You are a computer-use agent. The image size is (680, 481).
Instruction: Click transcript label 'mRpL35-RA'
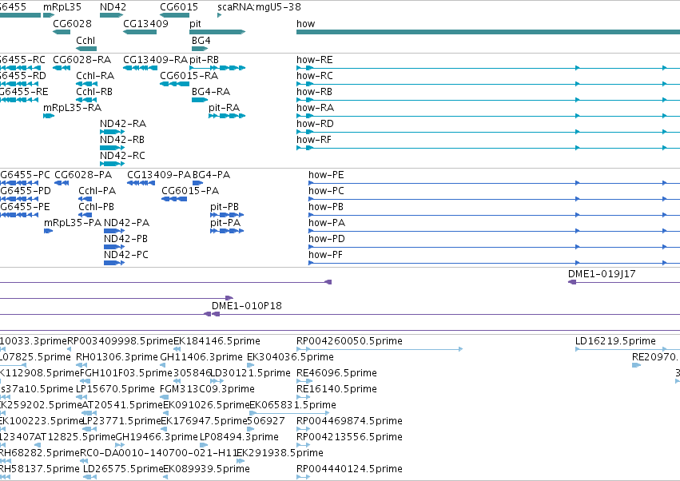click(x=73, y=108)
